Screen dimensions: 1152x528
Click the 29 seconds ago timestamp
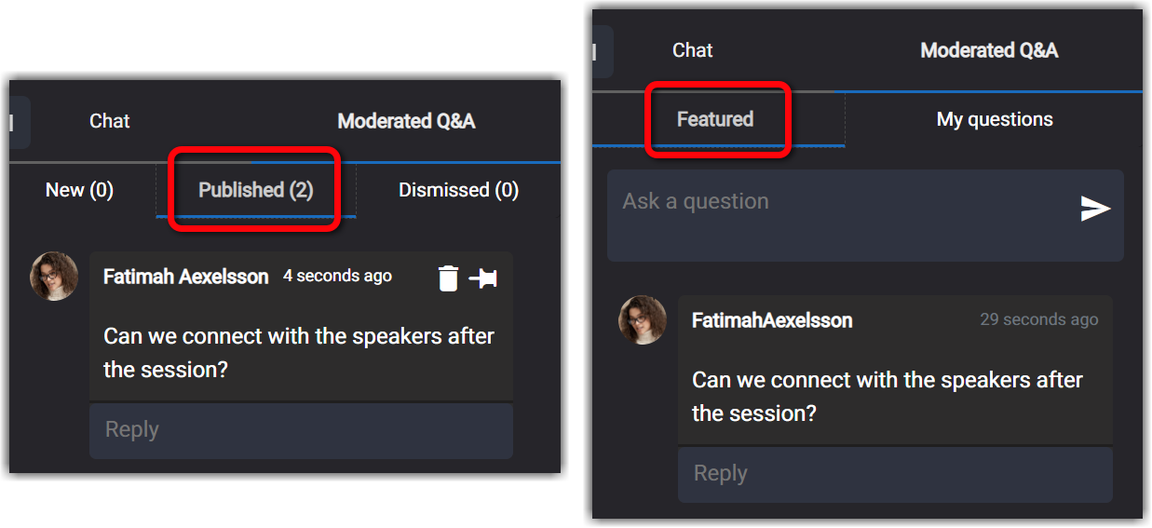click(1039, 319)
